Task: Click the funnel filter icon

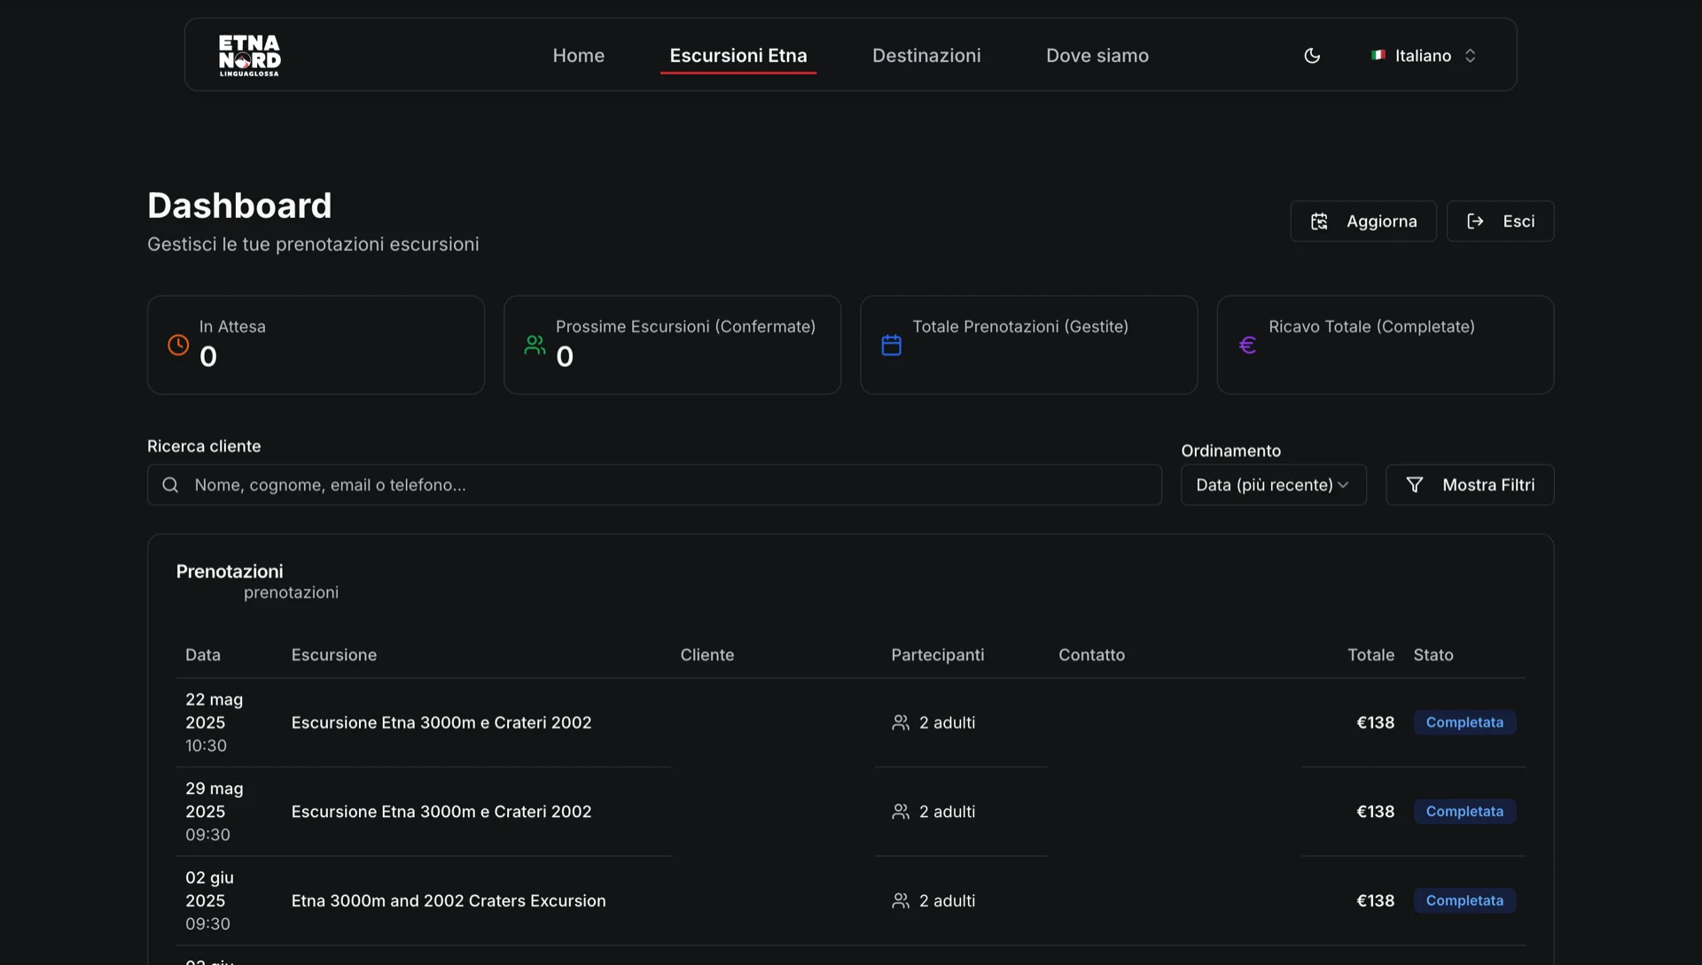Action: pyautogui.click(x=1415, y=485)
